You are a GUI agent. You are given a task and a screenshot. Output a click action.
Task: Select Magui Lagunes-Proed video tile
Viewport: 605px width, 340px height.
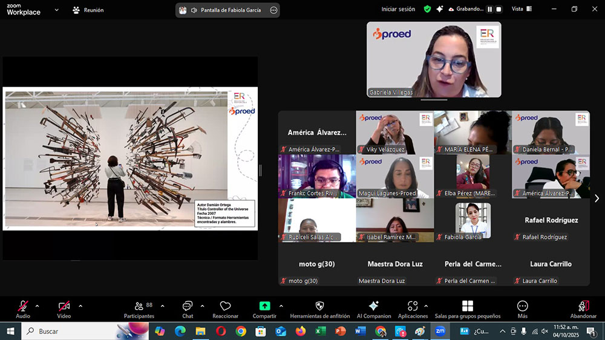click(395, 177)
